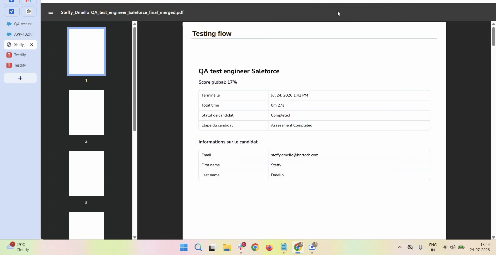This screenshot has width=496, height=255.
Task: Open the battery tray icon
Action: click(461, 247)
